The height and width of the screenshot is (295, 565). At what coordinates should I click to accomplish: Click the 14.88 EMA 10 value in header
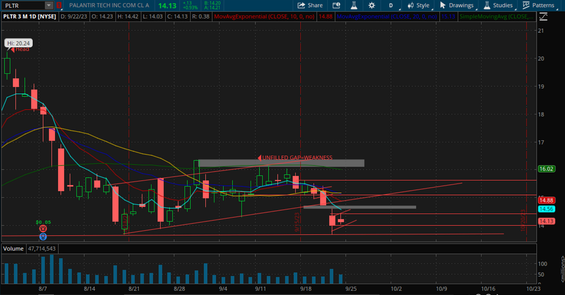coord(325,17)
